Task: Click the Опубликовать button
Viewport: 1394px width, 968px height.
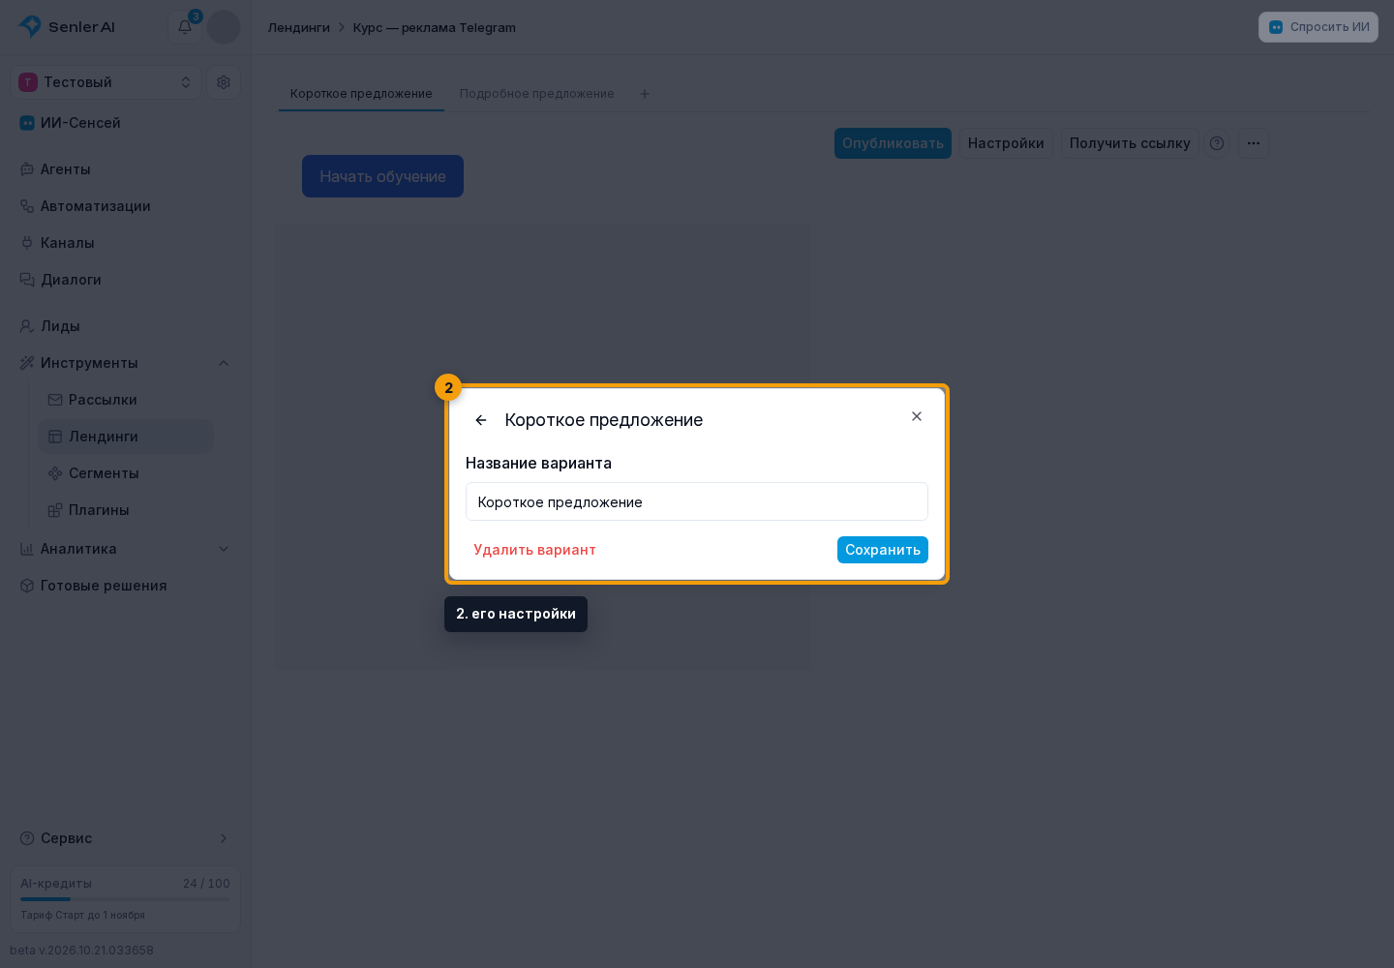Action: pyautogui.click(x=893, y=143)
